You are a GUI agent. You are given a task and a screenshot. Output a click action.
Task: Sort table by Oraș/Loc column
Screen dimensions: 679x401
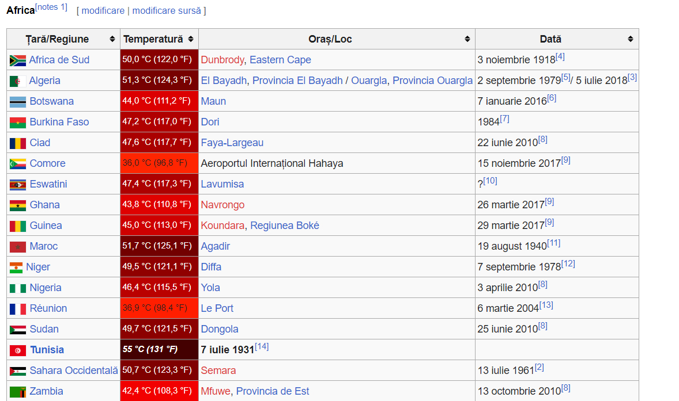(467, 39)
